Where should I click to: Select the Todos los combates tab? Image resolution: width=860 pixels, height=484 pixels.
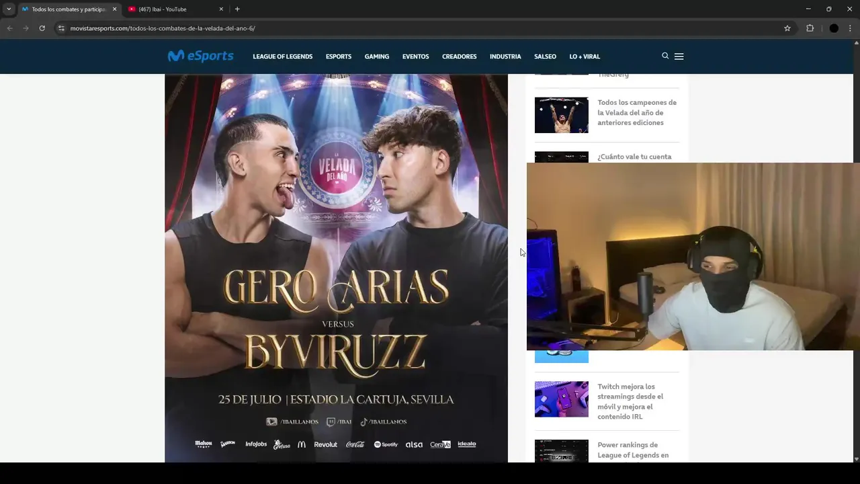tap(69, 9)
